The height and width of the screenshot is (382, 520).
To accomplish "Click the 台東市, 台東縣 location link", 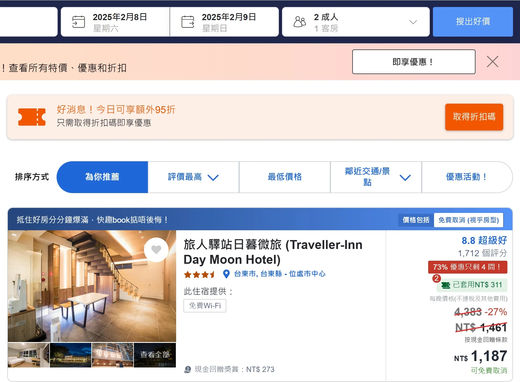I will coord(280,274).
